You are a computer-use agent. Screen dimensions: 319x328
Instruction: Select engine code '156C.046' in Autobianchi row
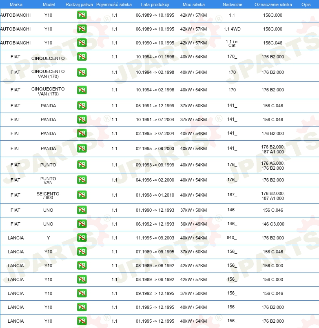(x=273, y=43)
